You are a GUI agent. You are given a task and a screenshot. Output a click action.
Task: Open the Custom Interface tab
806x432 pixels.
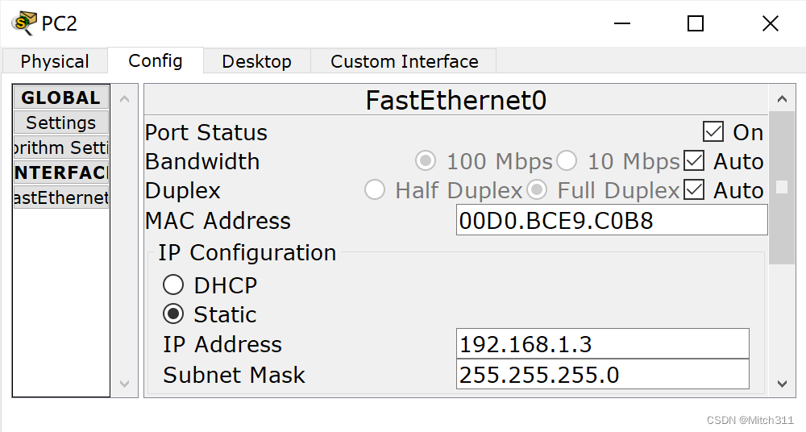point(404,61)
